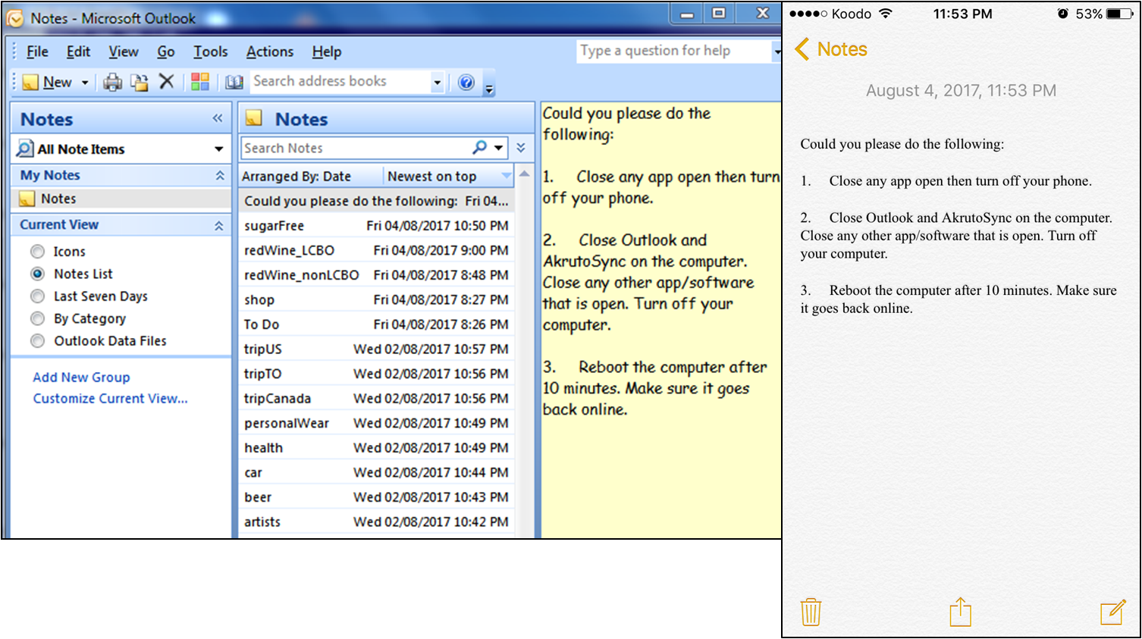Tap the phone note body text
The width and height of the screenshot is (1142, 639).
(958, 226)
